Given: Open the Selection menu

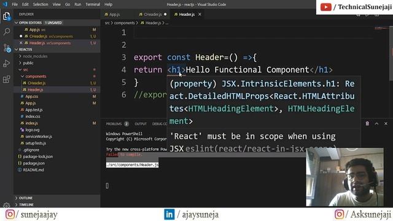Looking at the screenshot, I should tap(41, 4).
